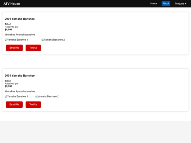Click "Titled!" in the $5,999 listing
The image size is (191, 143).
pos(8,81)
